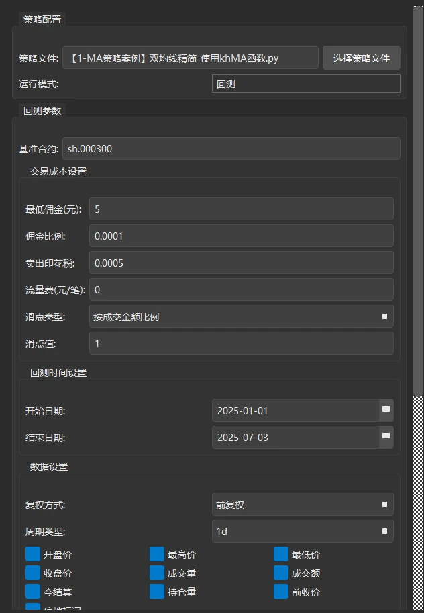Open the 运行模式 dropdown showing 回测
Image resolution: width=424 pixels, height=613 pixels.
[x=306, y=83]
